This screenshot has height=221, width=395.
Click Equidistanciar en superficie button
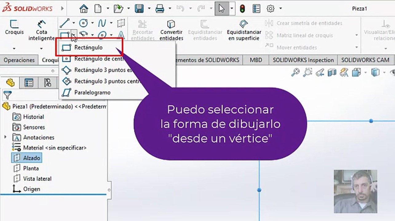[x=244, y=30]
